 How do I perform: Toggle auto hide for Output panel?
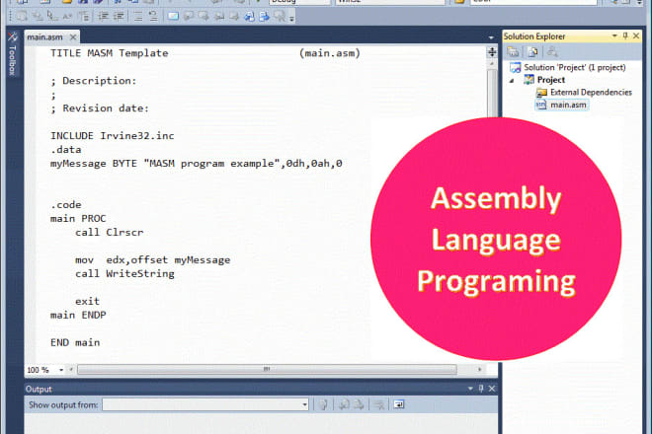(x=481, y=389)
